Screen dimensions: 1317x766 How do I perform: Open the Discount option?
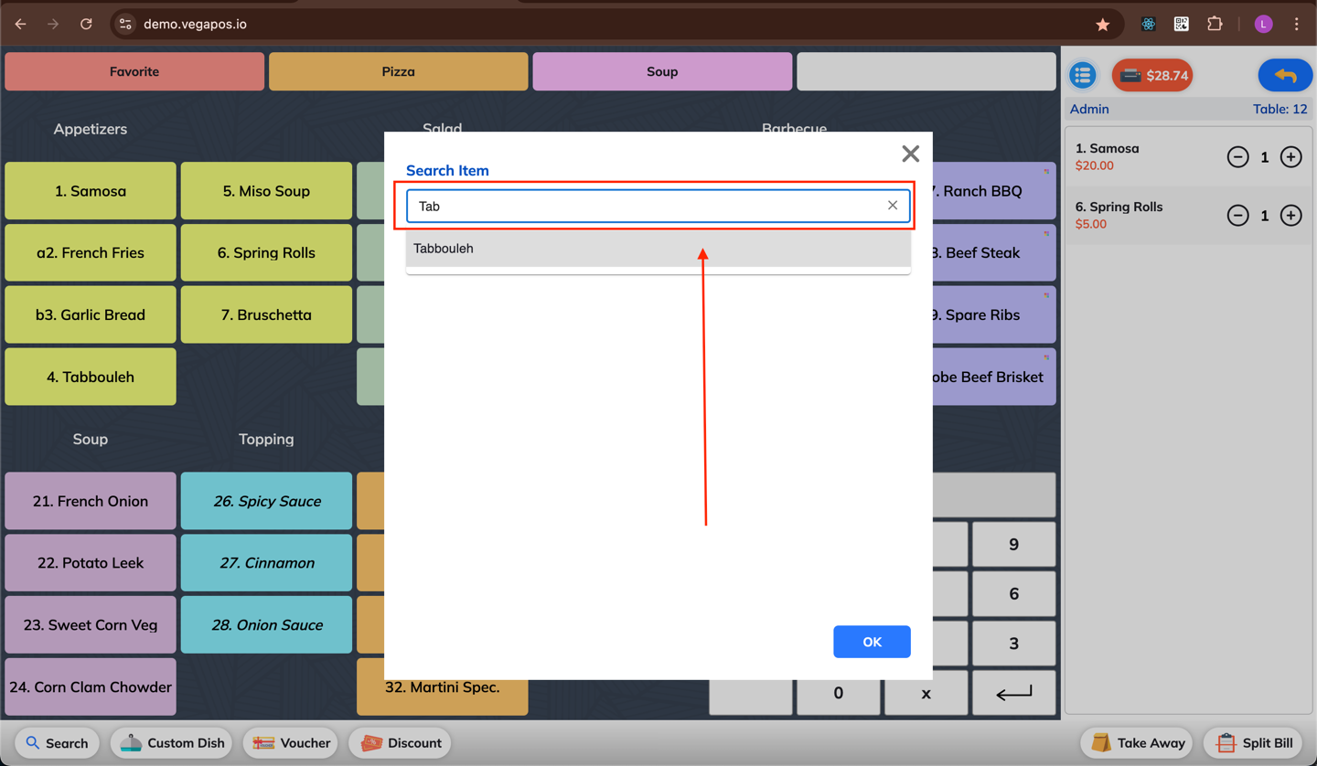(402, 743)
